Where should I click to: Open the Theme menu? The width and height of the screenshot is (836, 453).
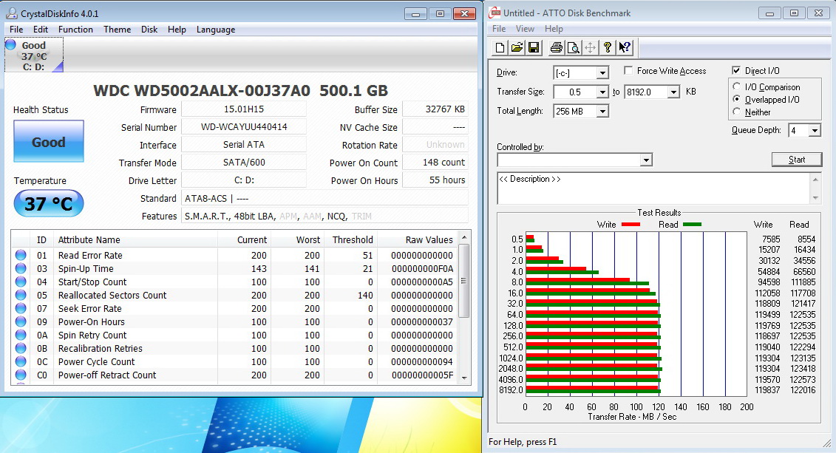118,30
